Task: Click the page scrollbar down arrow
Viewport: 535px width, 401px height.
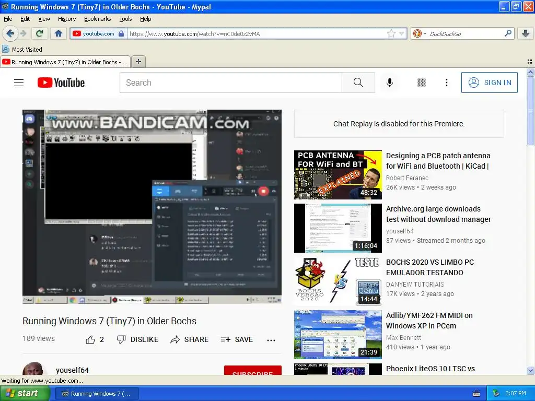Action: 530,370
